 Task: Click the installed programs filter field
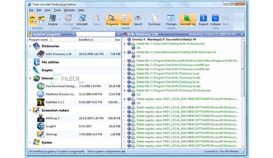pos(95,34)
